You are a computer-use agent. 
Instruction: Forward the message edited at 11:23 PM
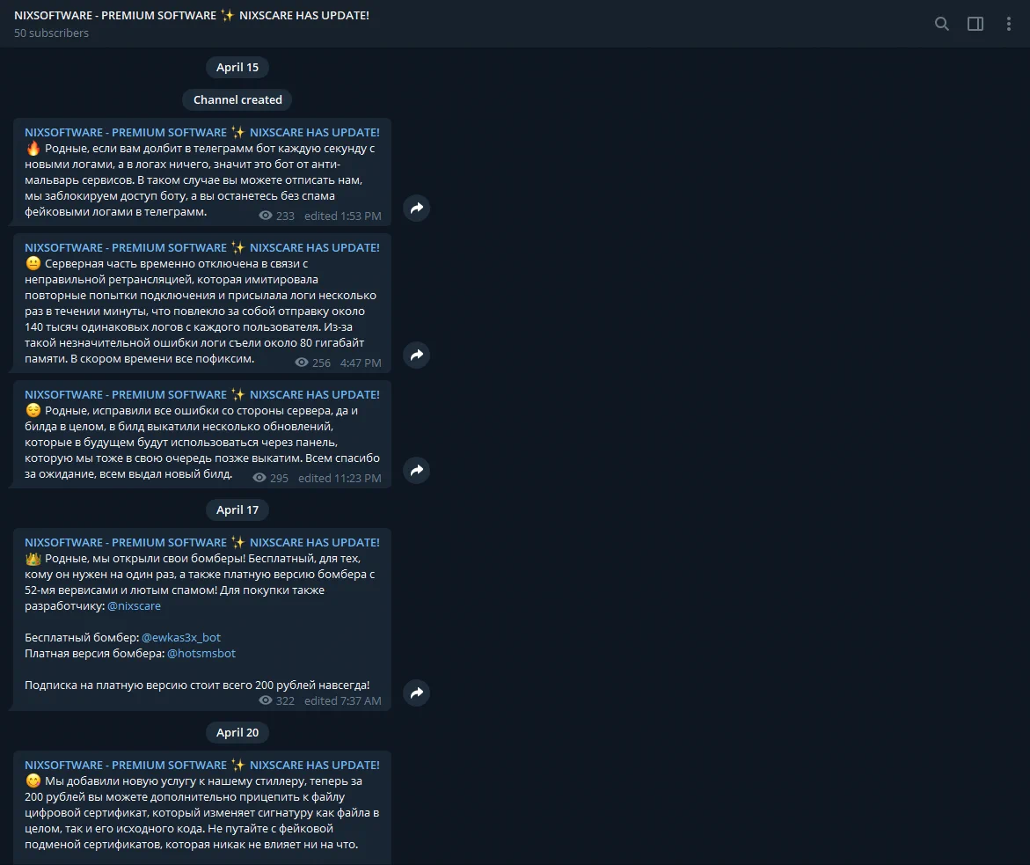pyautogui.click(x=416, y=471)
